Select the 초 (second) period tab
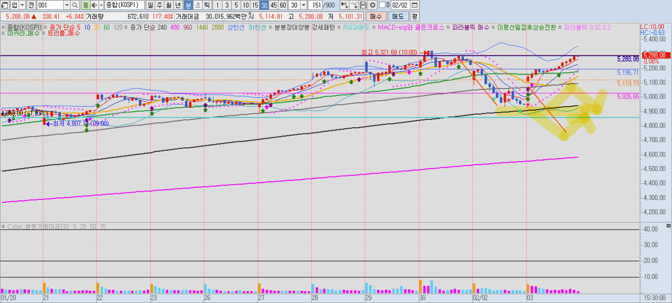 [x=197, y=5]
